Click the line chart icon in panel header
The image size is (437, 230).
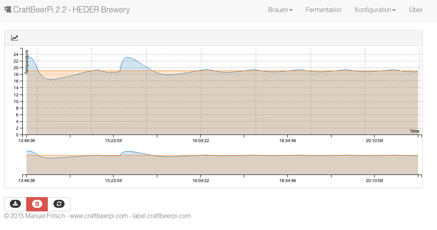coord(15,38)
